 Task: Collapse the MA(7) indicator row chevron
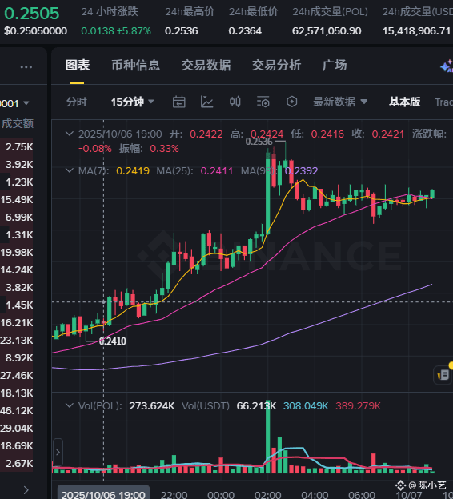[69, 170]
